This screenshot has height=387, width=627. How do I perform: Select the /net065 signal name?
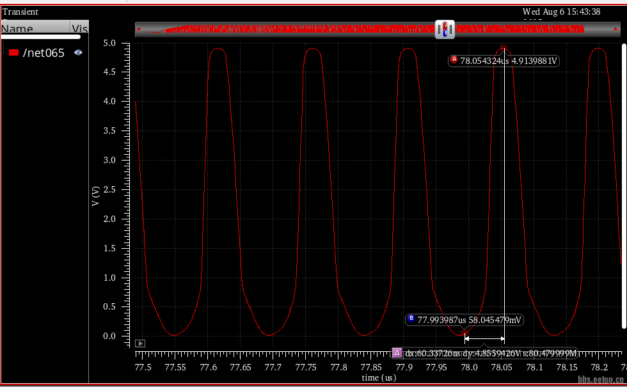coord(44,52)
